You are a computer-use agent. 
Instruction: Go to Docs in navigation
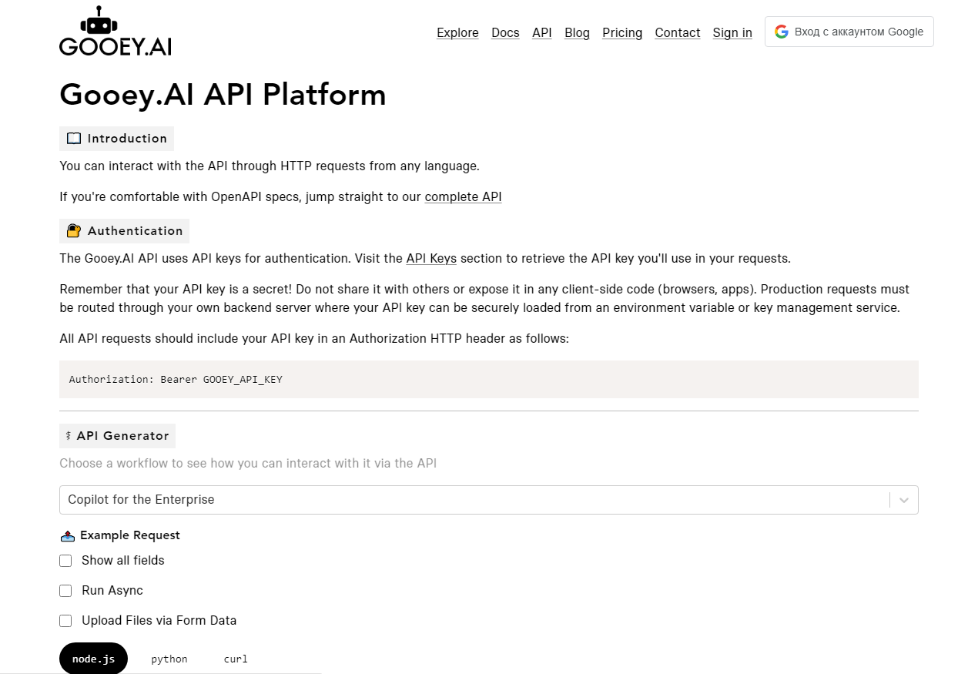coord(505,32)
